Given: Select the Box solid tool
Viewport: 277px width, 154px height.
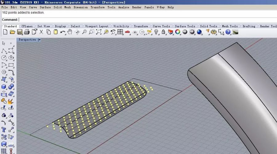Looking at the screenshot, I should 4,87.
